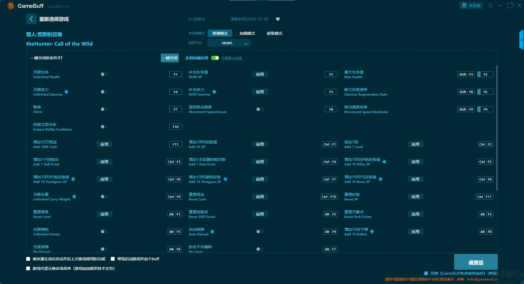Viewport: 524px width, 284px height.
Task: Click the star badge next to Refill Stamina
Action: click(x=214, y=92)
